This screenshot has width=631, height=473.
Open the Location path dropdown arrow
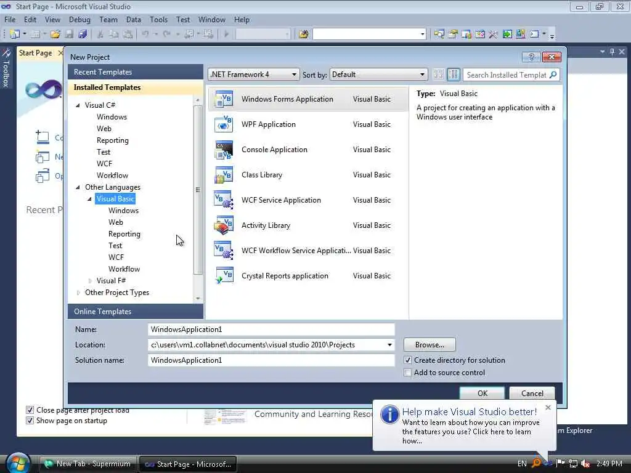coord(389,345)
